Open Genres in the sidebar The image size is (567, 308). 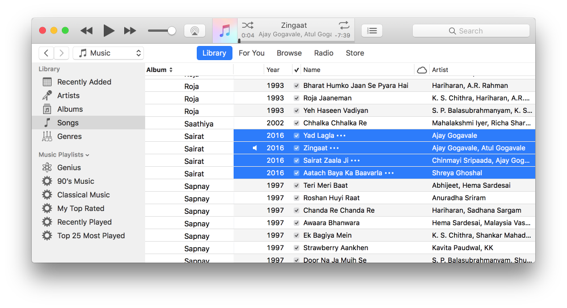coord(88,137)
